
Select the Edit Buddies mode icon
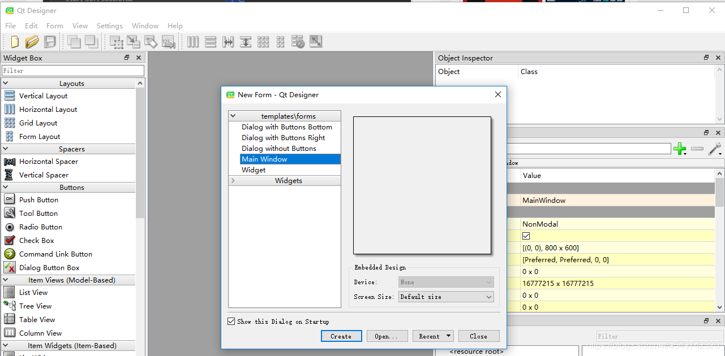[x=151, y=41]
